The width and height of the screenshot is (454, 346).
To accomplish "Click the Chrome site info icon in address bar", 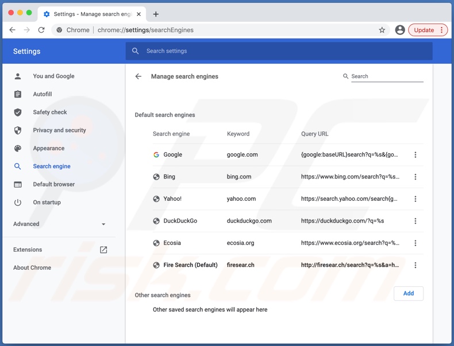I will pyautogui.click(x=59, y=30).
